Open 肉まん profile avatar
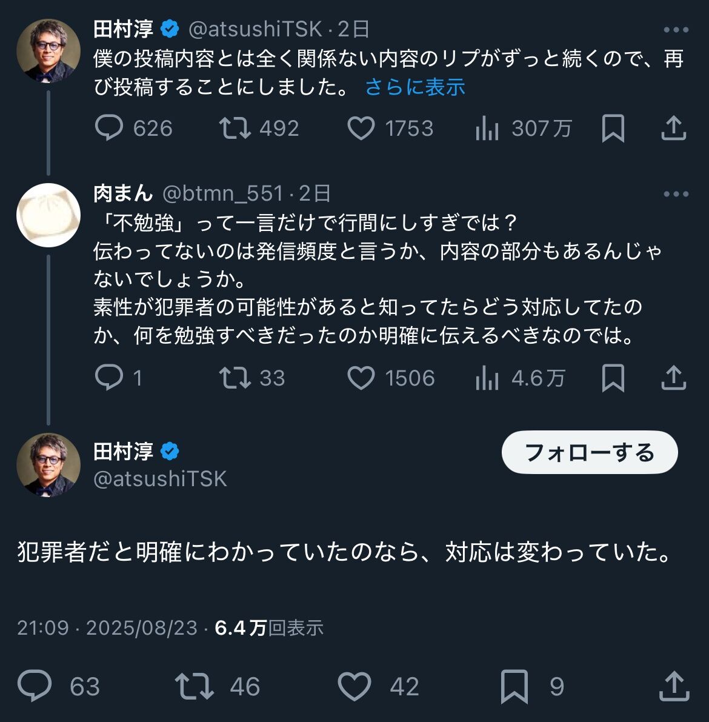 [x=48, y=215]
